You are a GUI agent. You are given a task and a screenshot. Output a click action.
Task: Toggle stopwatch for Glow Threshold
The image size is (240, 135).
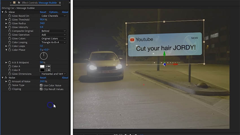click(x=10, y=20)
